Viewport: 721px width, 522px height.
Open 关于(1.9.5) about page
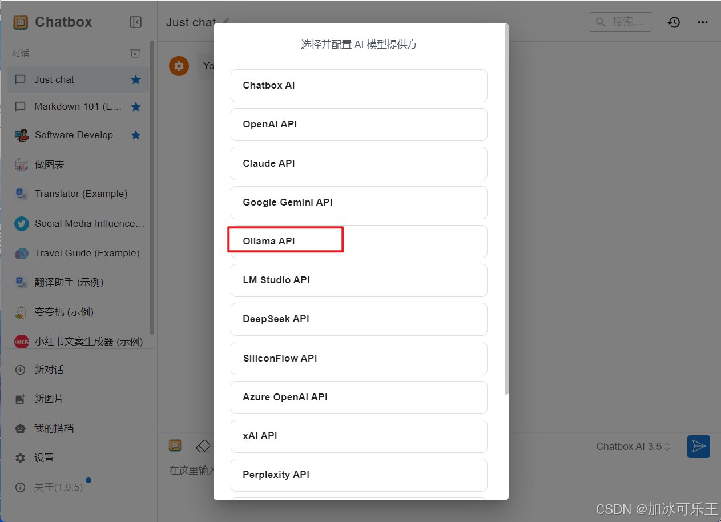[x=78, y=487]
